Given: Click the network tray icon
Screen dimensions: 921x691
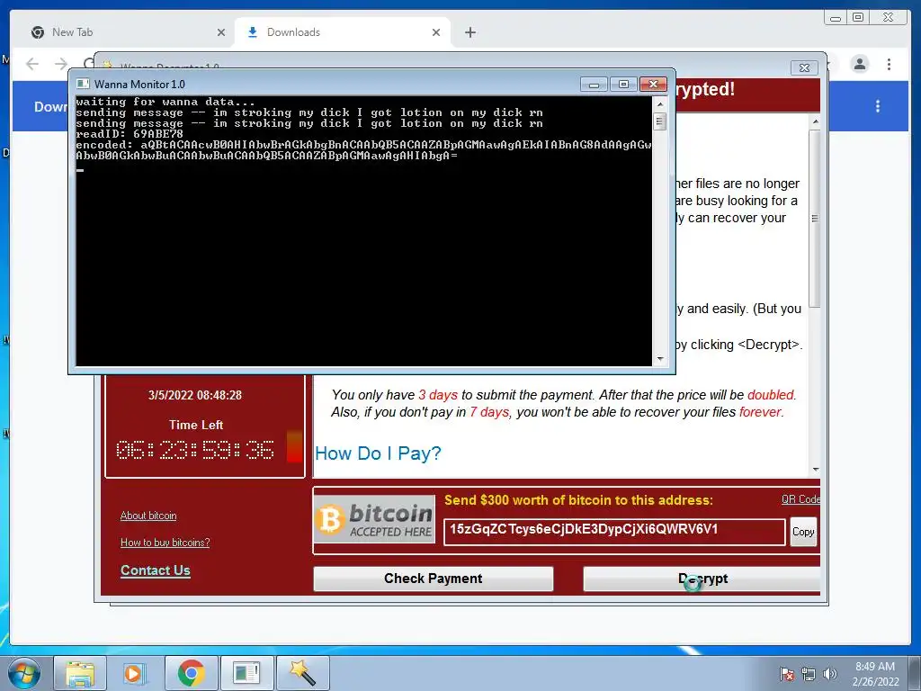Looking at the screenshot, I should point(809,674).
